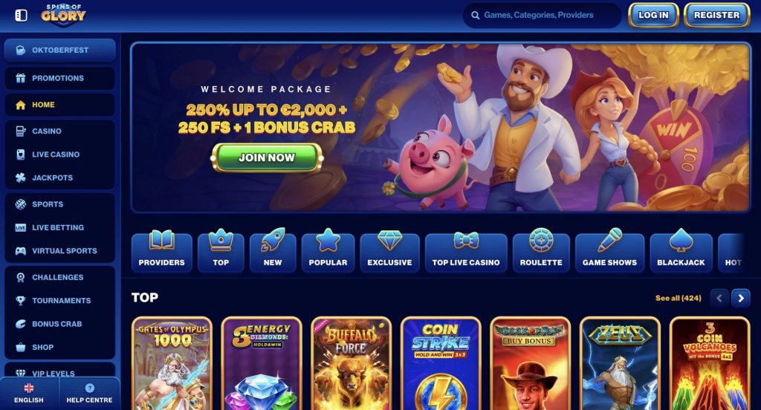Follow the See all (424) link
Viewport: 761px width, 410px height.
[678, 298]
